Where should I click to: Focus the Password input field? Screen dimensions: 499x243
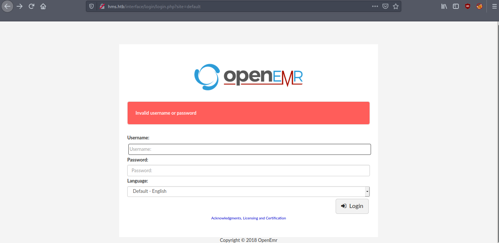point(249,170)
